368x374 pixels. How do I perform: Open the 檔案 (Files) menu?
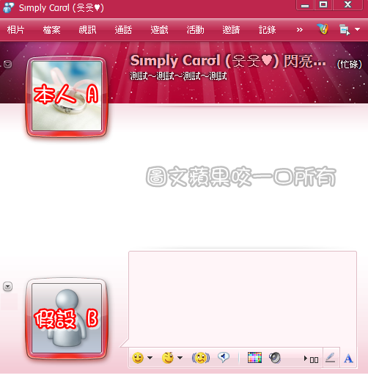[x=51, y=30]
